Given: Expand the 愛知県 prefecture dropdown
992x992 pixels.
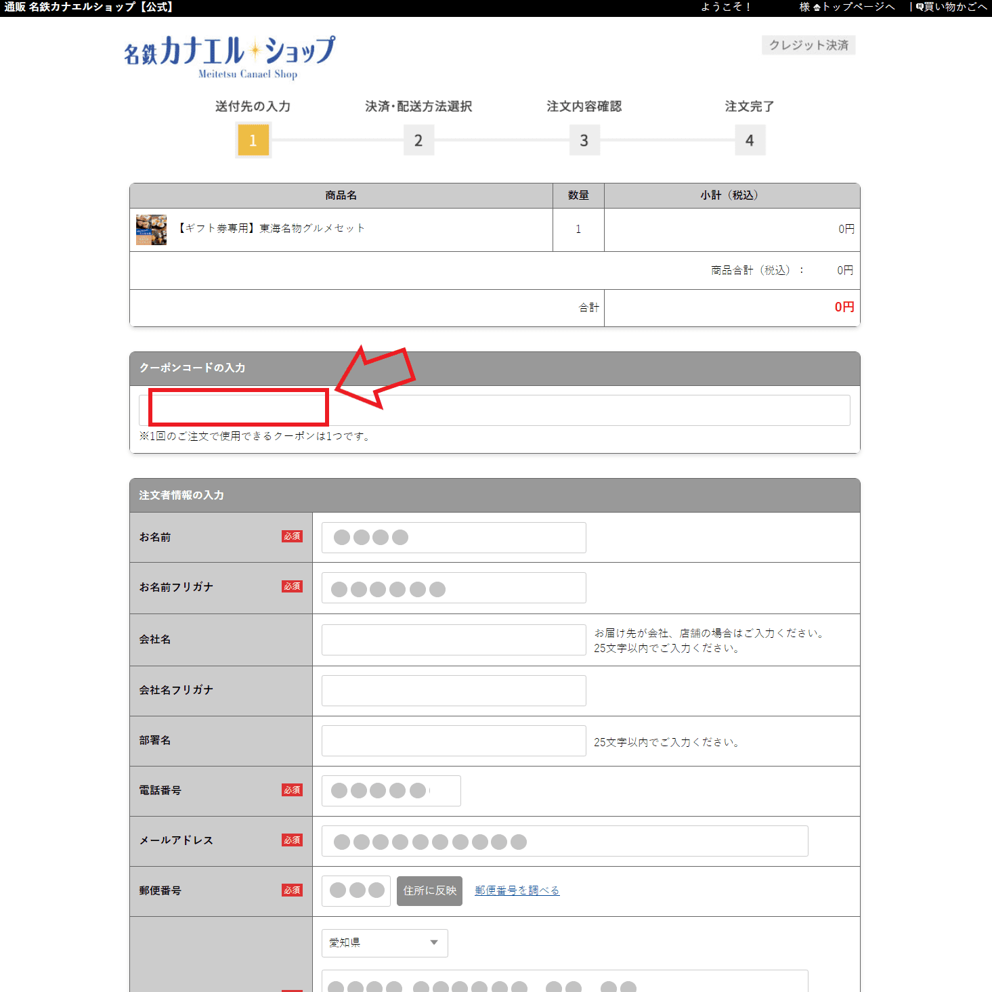Looking at the screenshot, I should pyautogui.click(x=384, y=943).
